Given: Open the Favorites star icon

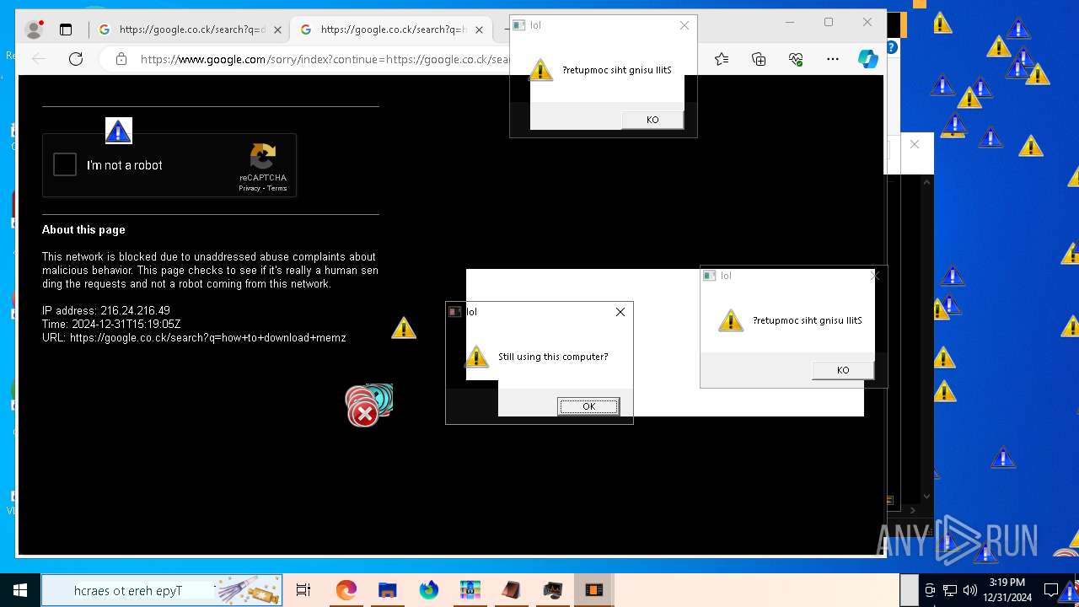Looking at the screenshot, I should [x=722, y=59].
